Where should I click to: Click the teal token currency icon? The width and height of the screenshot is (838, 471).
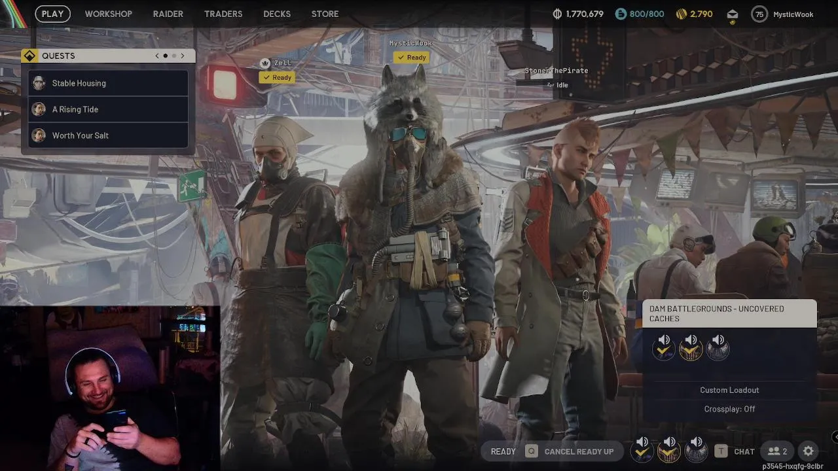[x=621, y=14]
